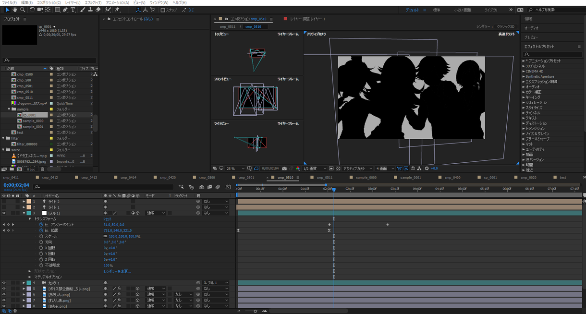This screenshot has width=586, height=314.
Task: Open the エフェクト menu
Action: 93,2
